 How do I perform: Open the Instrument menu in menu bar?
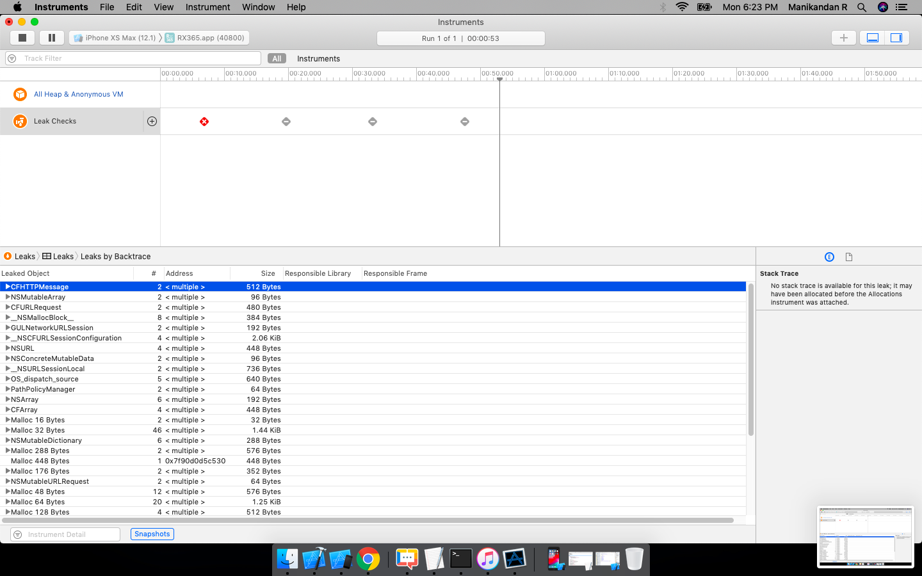click(x=207, y=7)
